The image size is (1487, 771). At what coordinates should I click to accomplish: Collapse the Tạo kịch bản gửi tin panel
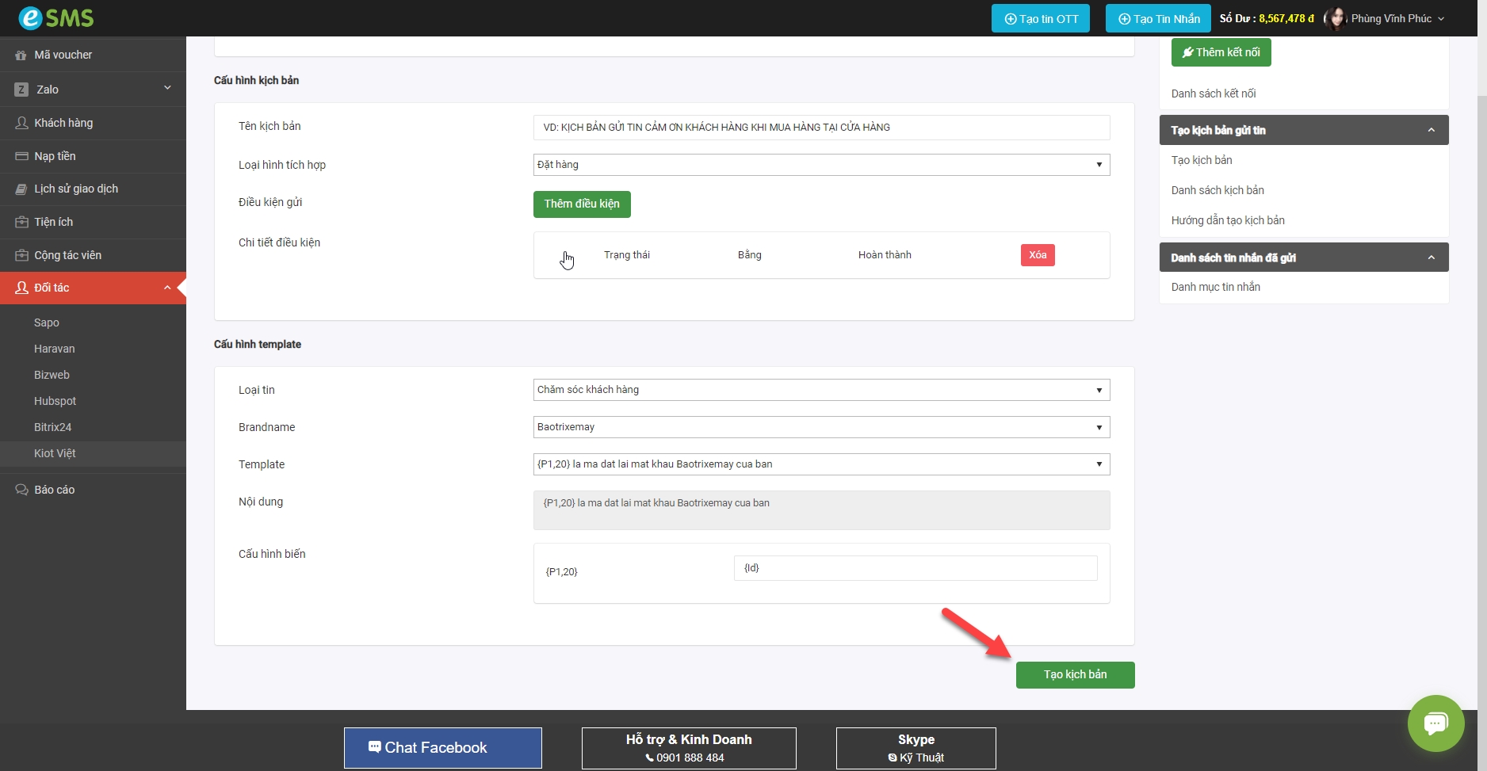point(1431,130)
